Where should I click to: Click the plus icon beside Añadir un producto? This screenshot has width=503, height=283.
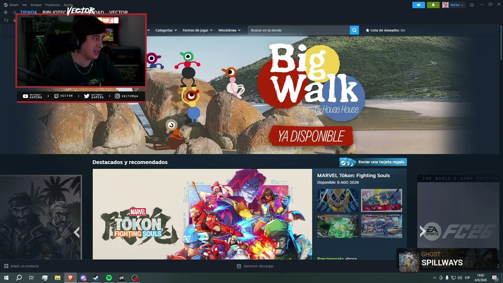pyautogui.click(x=6, y=266)
